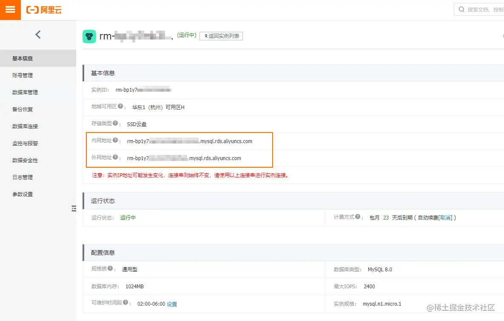504x321 pixels.
Task: Select 基本信息 in the sidebar
Action: coord(38,59)
